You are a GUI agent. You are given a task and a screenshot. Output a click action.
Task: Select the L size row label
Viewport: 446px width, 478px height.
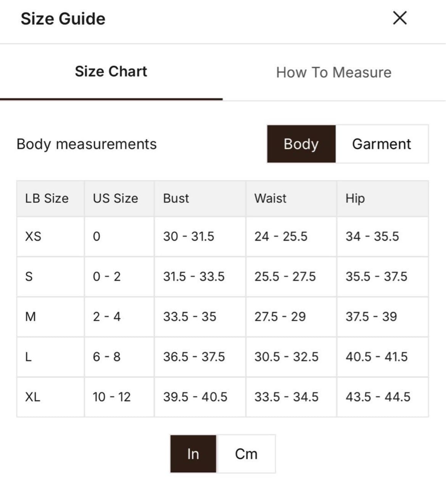(28, 357)
